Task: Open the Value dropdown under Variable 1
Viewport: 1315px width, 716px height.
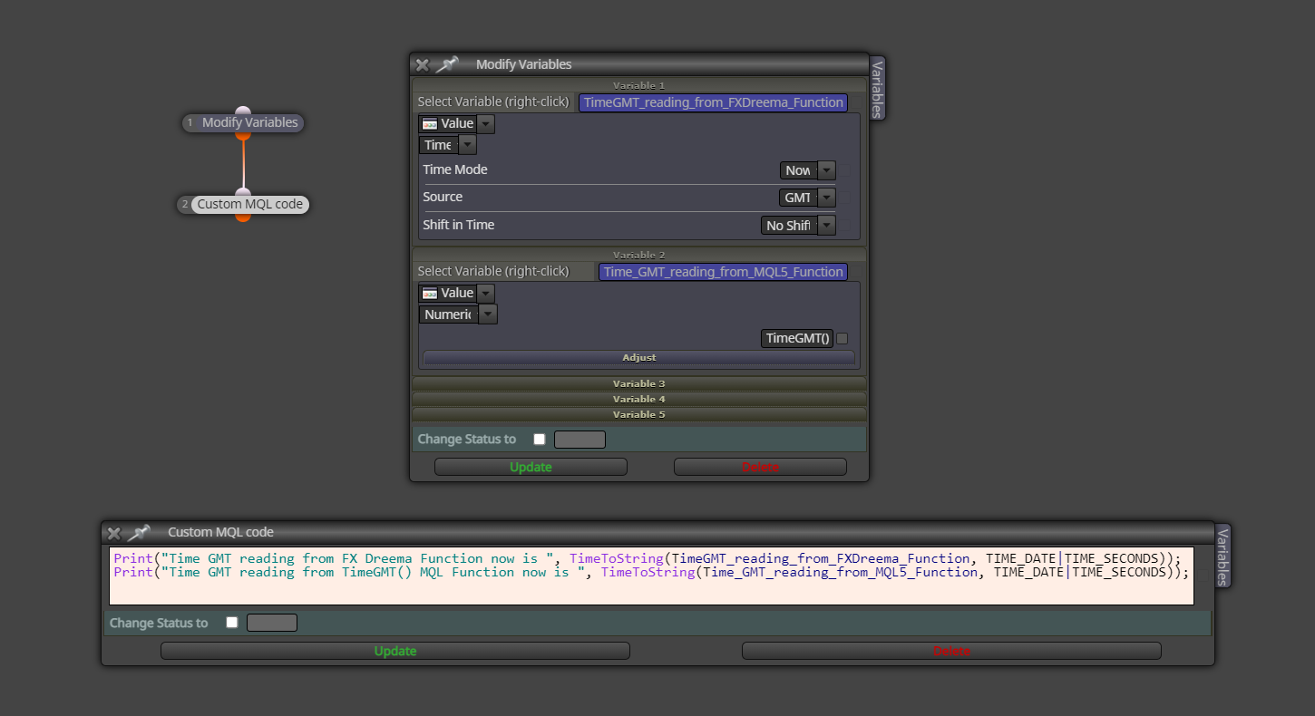Action: [486, 123]
